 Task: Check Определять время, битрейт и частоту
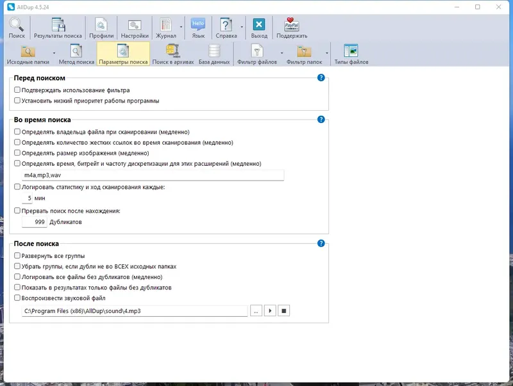click(x=17, y=163)
